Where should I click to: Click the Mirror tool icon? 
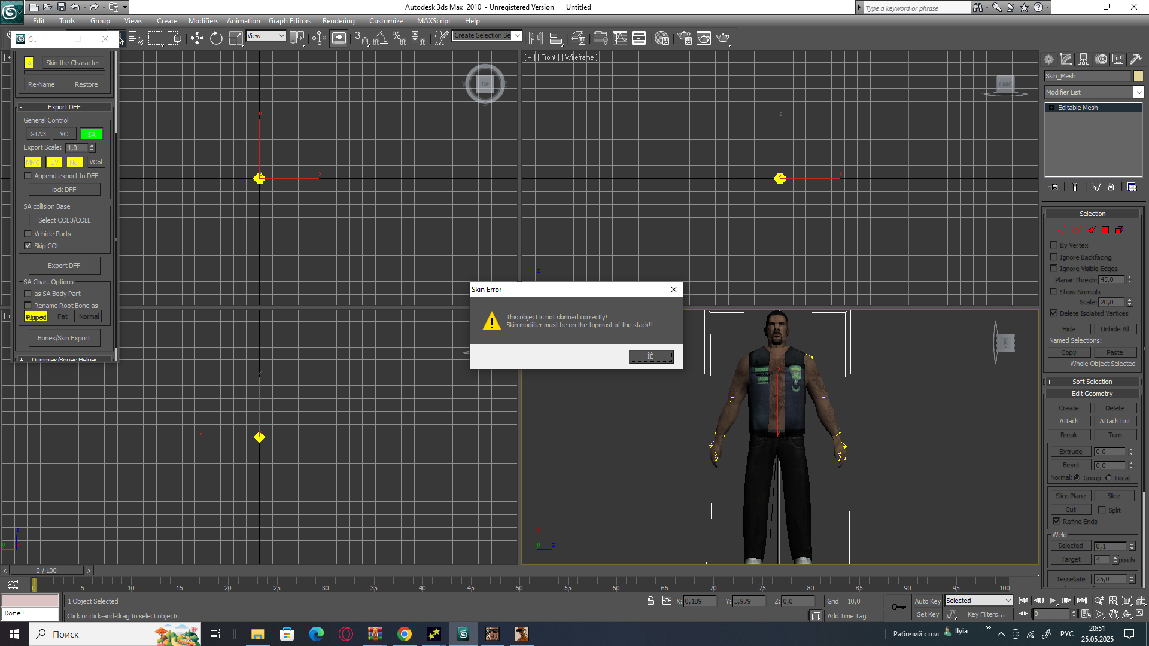coord(536,39)
